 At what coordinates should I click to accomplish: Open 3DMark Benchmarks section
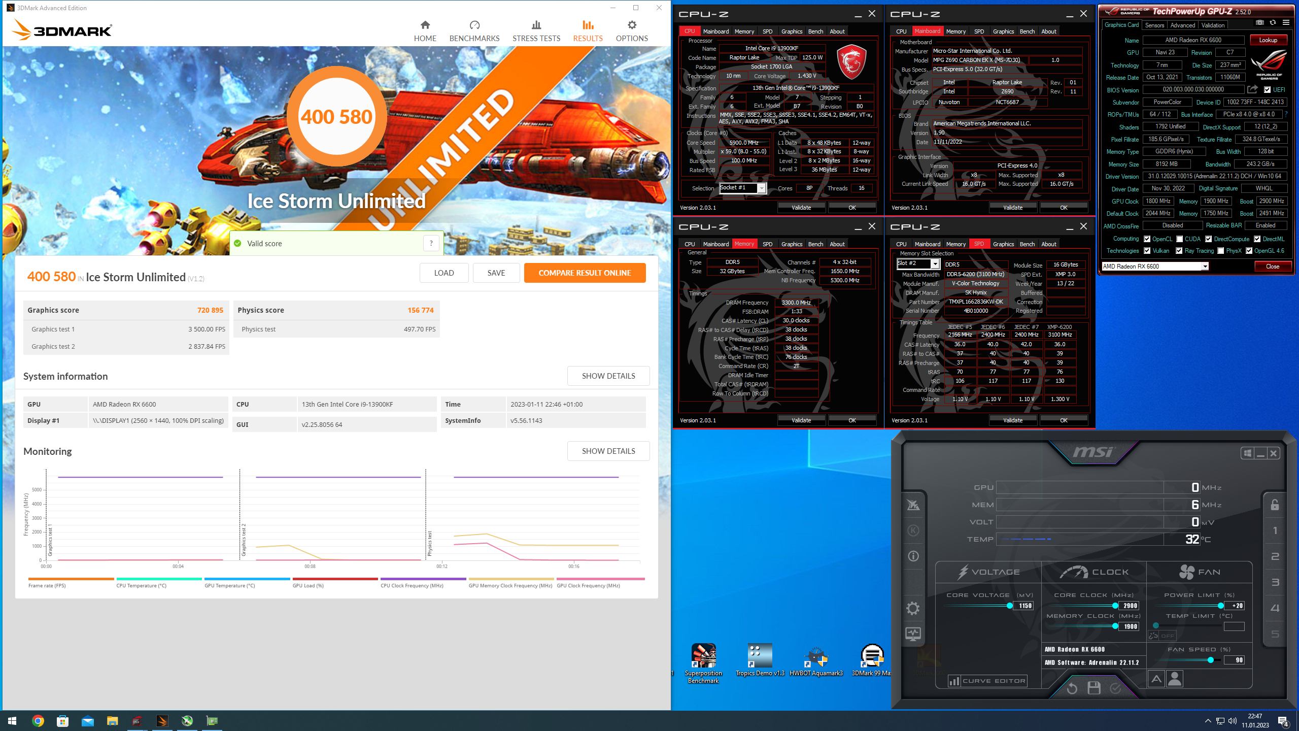pyautogui.click(x=474, y=31)
